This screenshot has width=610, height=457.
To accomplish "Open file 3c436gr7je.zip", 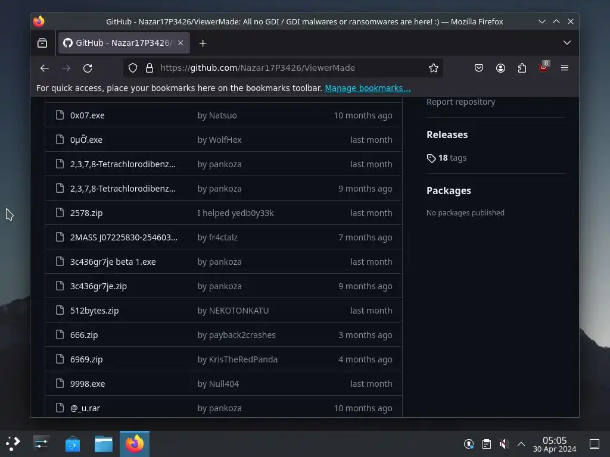I will tap(98, 286).
